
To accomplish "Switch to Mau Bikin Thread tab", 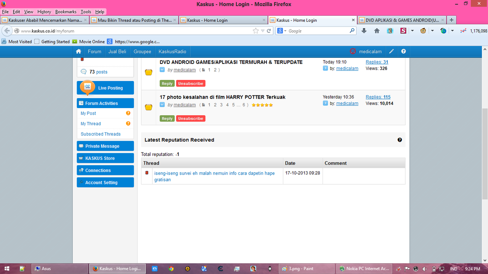I will [x=134, y=20].
